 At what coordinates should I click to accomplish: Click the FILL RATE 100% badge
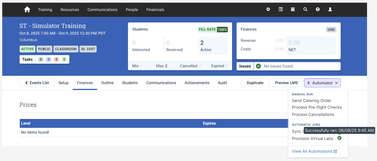tap(213, 30)
